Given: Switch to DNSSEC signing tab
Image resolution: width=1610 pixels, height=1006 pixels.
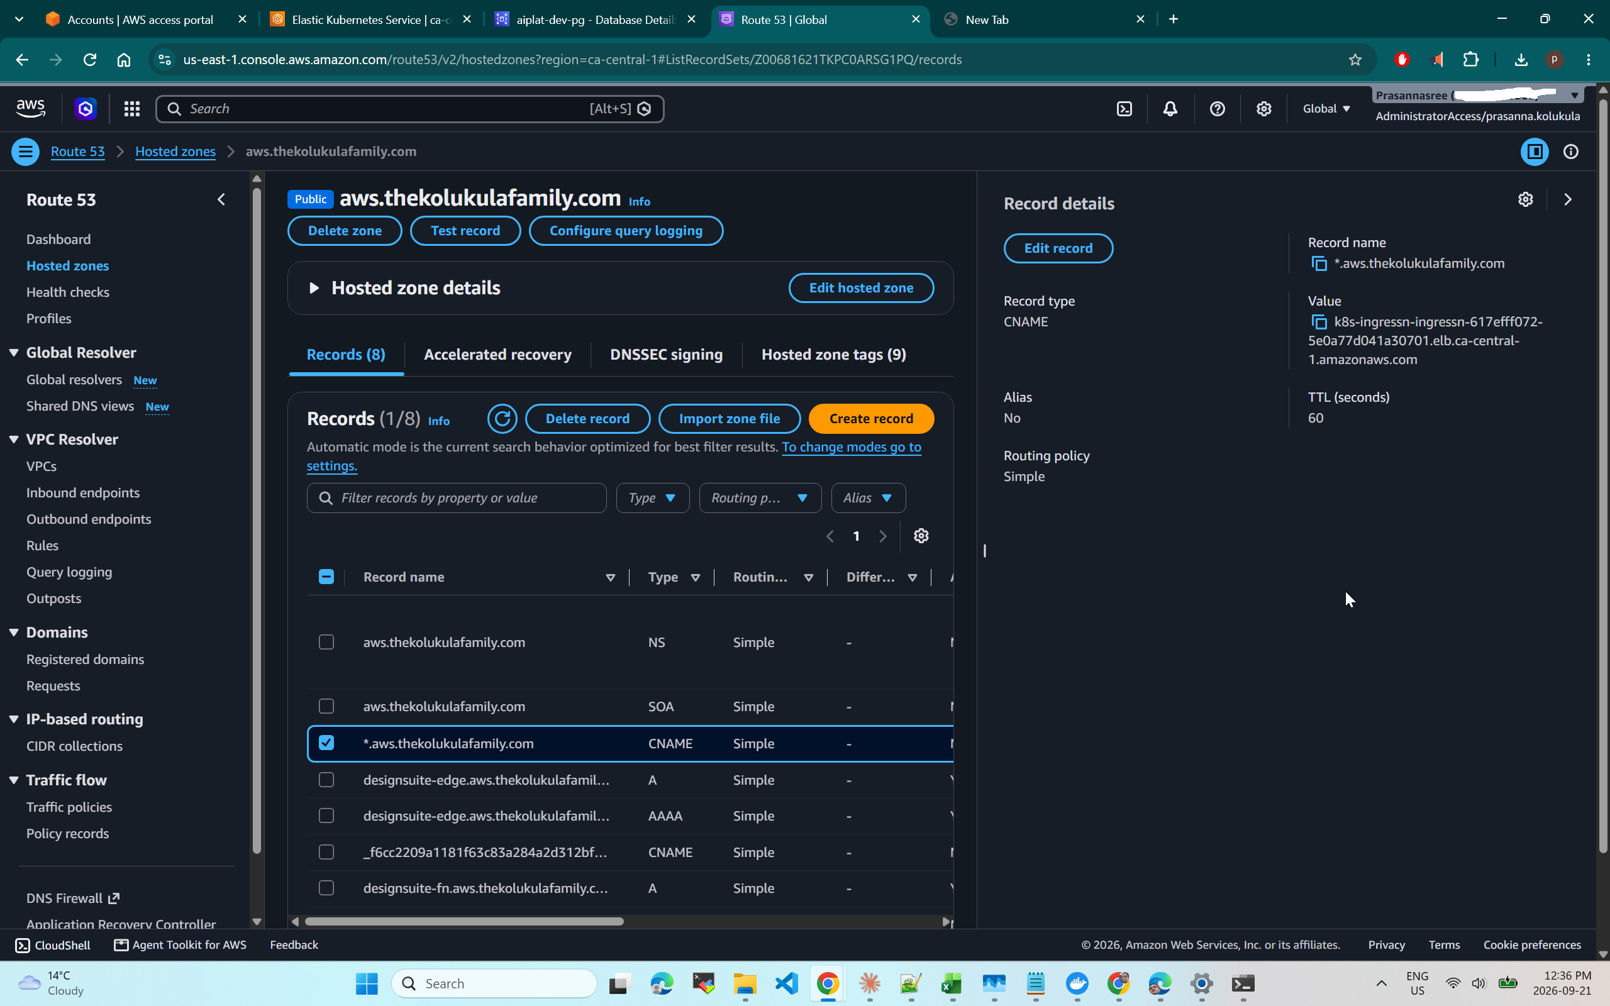Looking at the screenshot, I should click(666, 355).
